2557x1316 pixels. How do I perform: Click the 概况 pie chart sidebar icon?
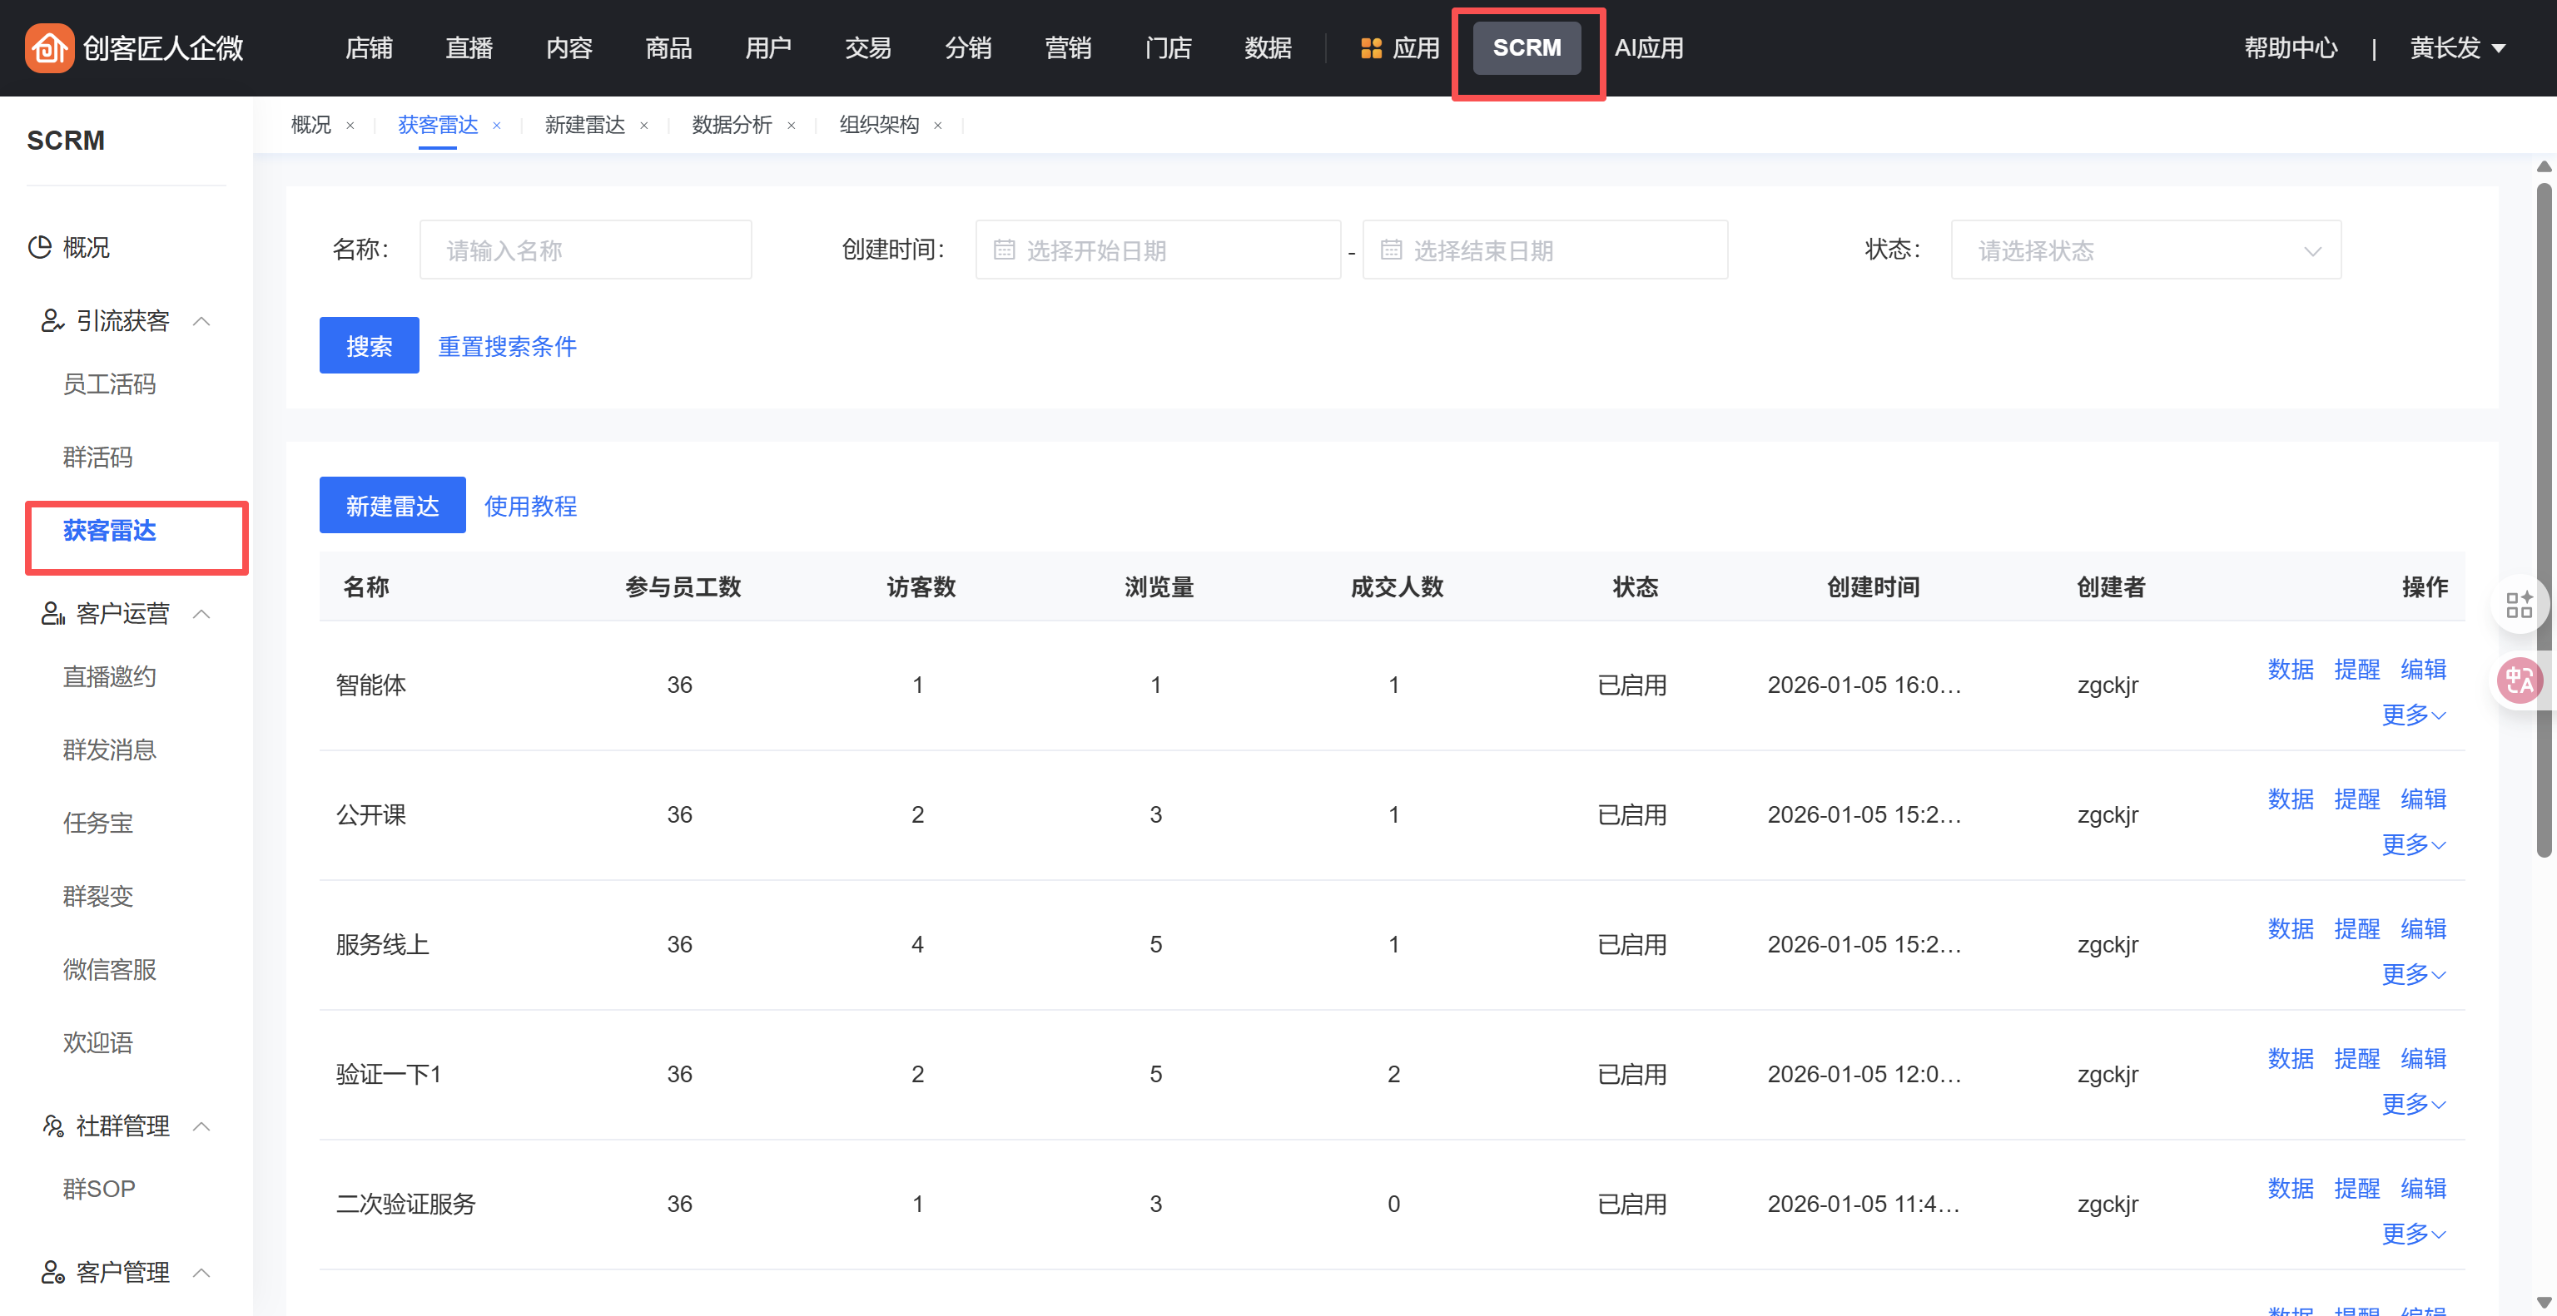pos(40,247)
